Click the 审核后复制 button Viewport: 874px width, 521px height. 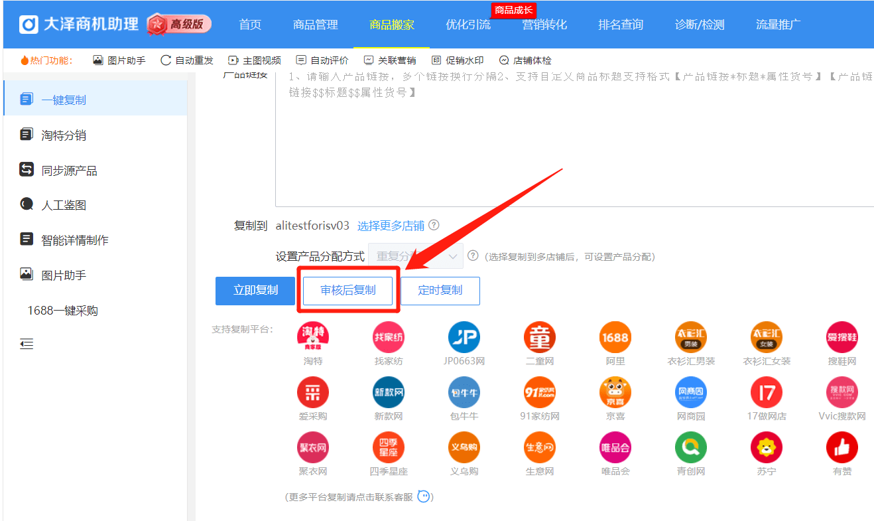click(348, 291)
